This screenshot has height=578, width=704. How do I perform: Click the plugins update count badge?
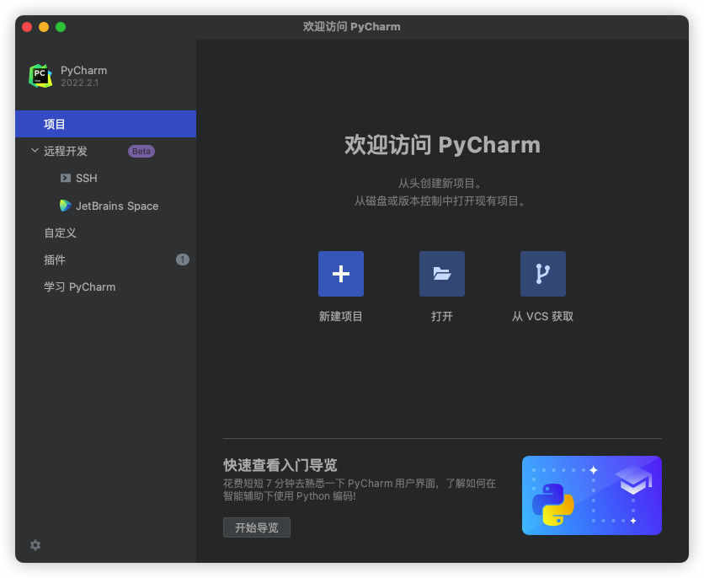tap(182, 260)
